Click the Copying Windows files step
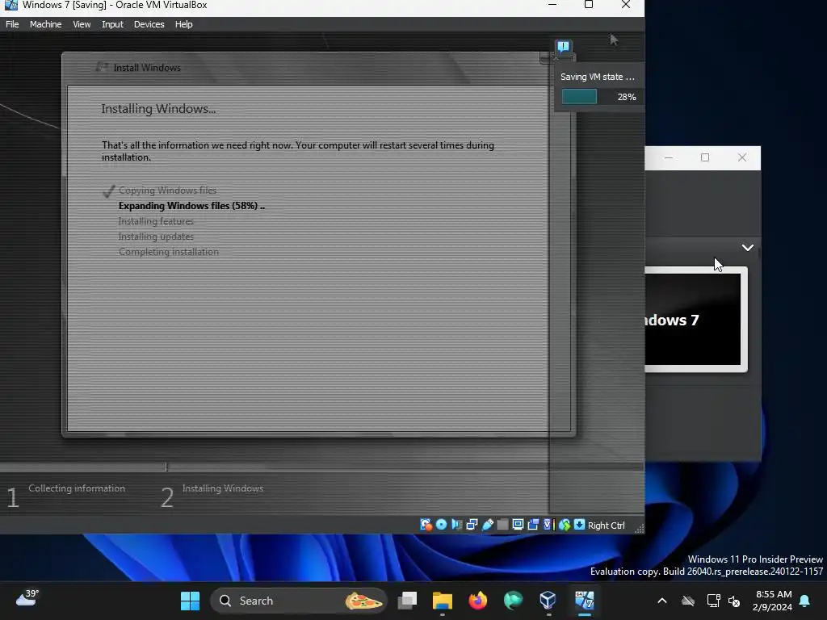 point(167,191)
